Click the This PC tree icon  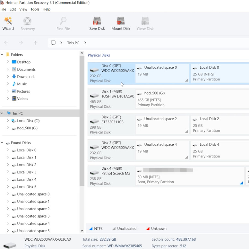(8, 113)
